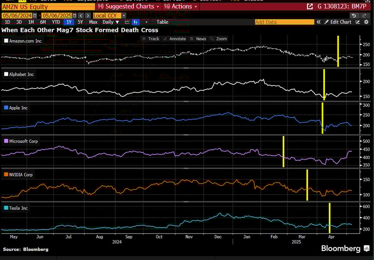Open the Table view button
Screen dimensions: 374x260
pos(162,22)
